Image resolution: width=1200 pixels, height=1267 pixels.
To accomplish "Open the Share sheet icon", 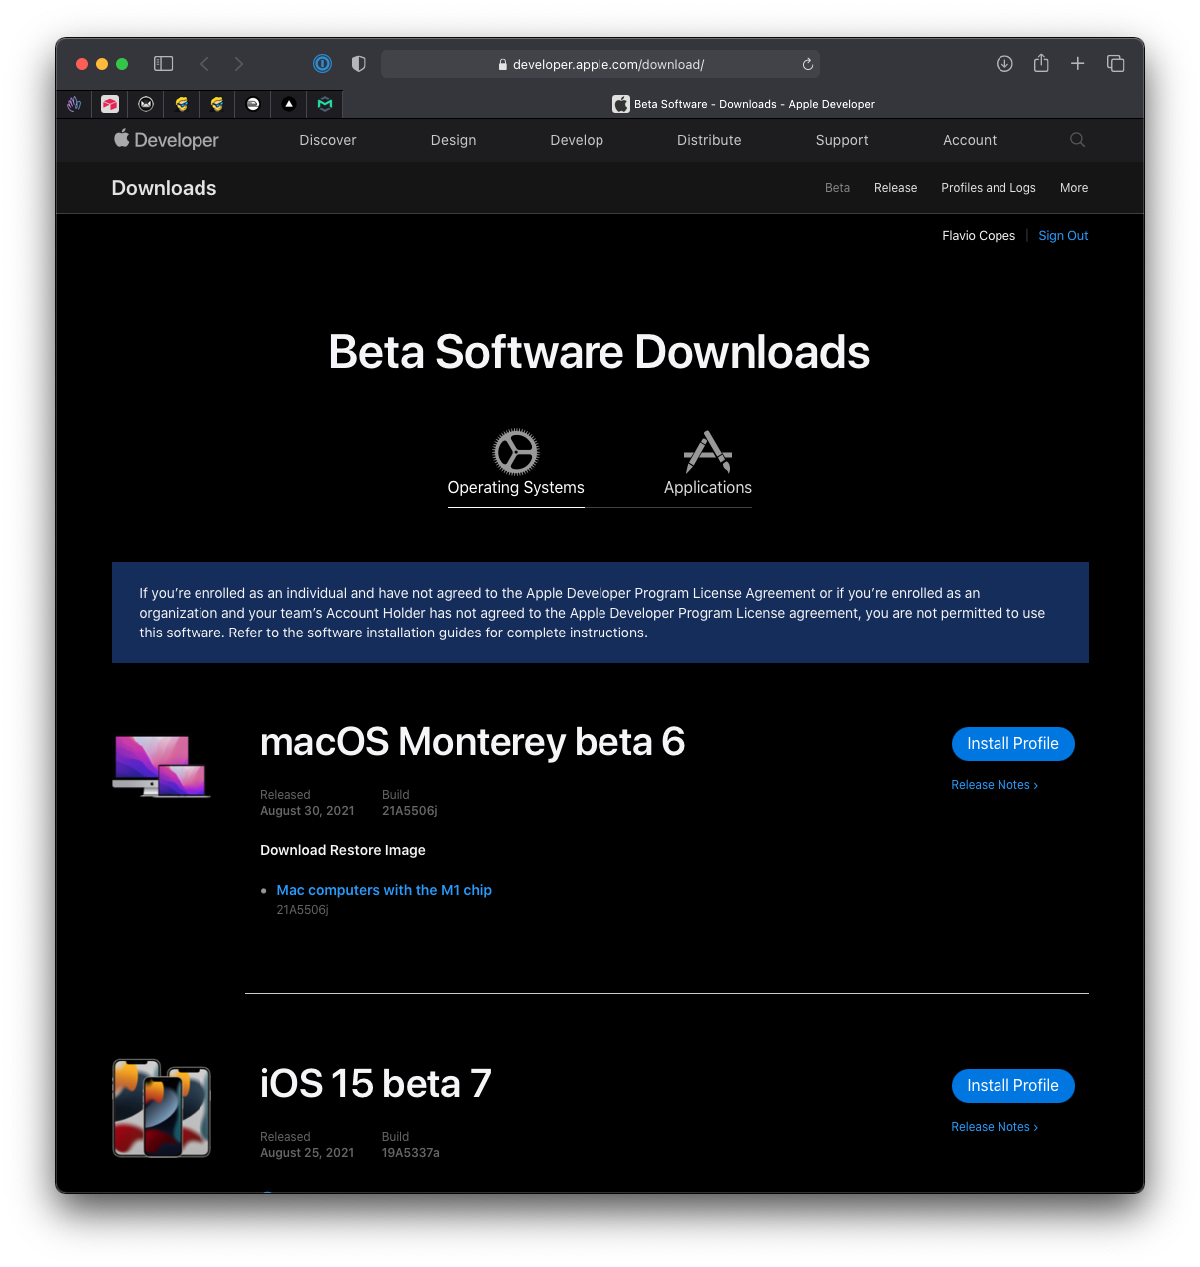I will tap(1041, 64).
